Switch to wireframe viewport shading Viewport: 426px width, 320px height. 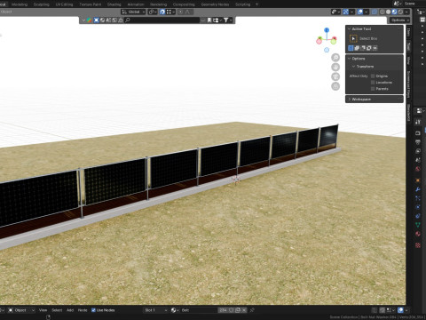point(383,12)
